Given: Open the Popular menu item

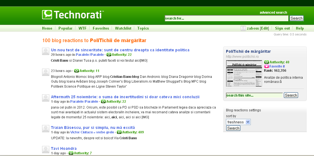Looking at the screenshot, I should coord(65,28).
